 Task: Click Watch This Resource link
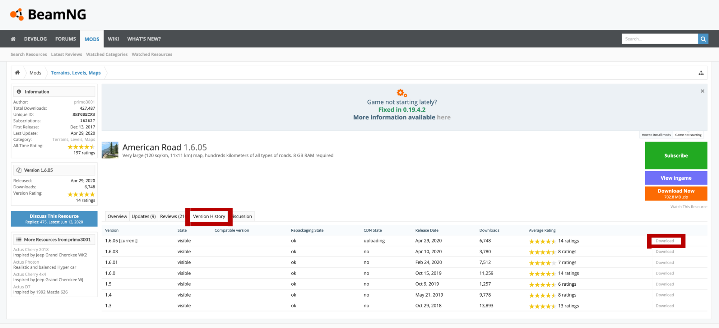689,207
